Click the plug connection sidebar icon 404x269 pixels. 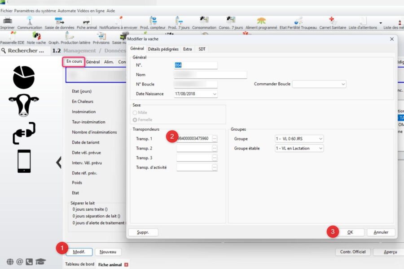point(23,133)
